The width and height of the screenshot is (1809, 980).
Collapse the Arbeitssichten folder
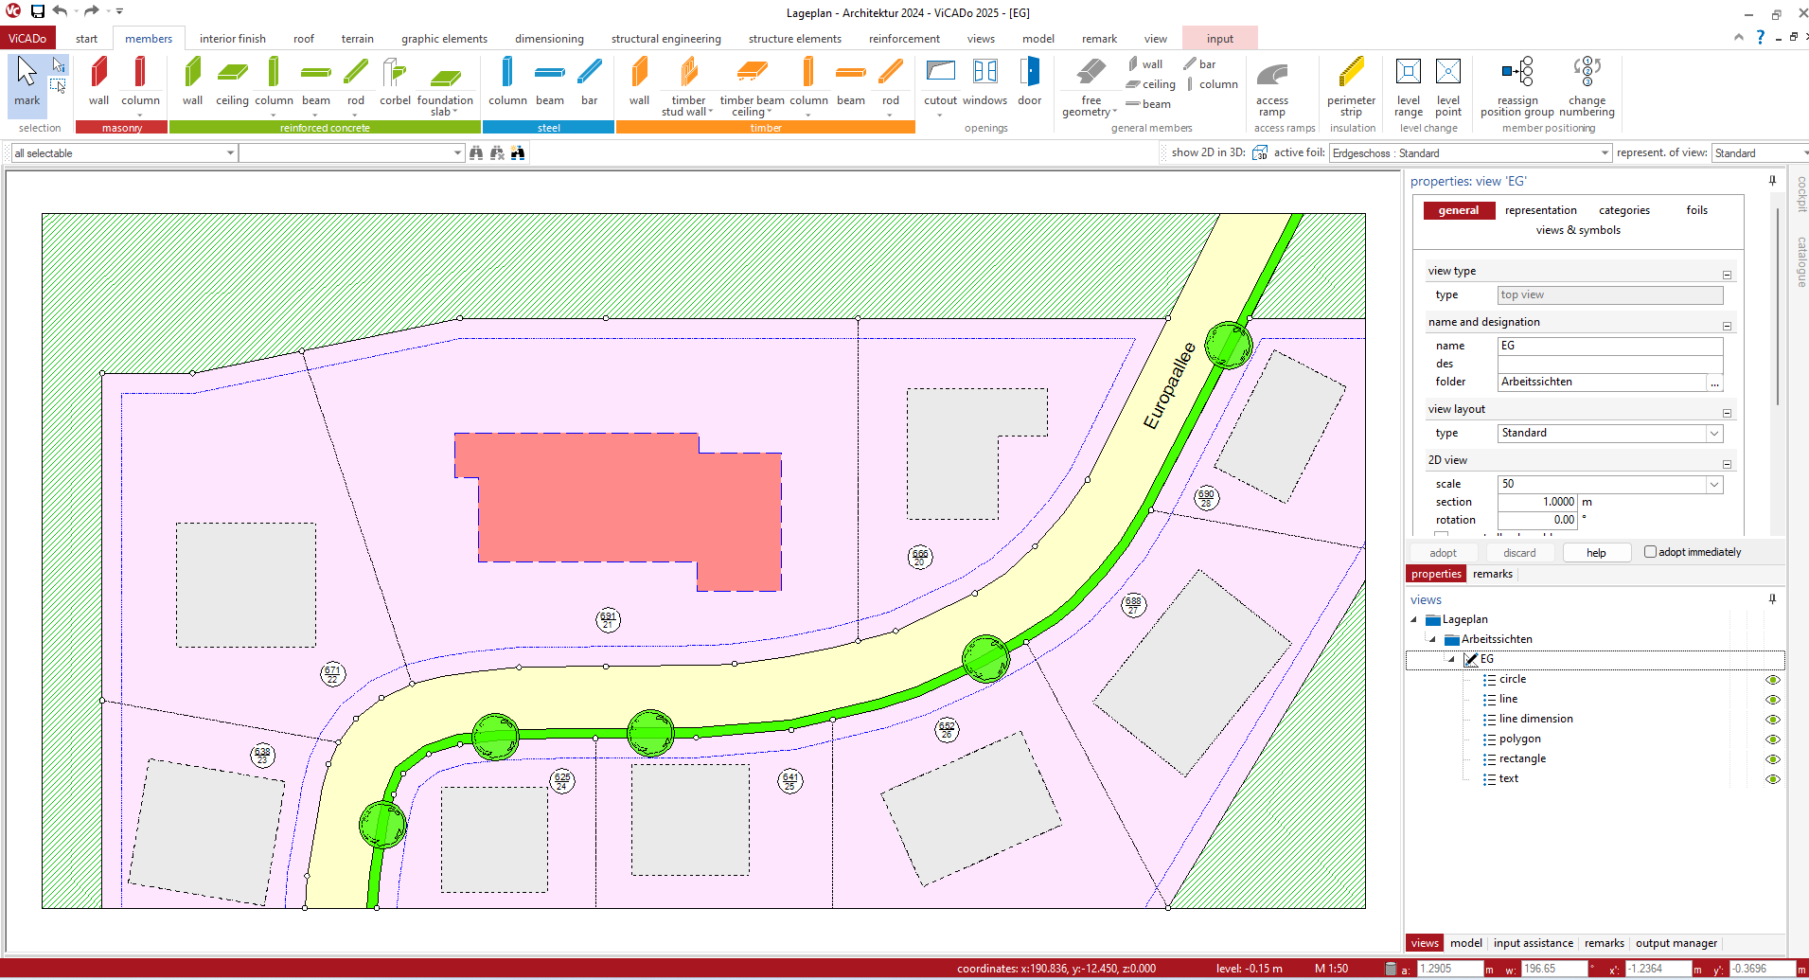click(x=1432, y=640)
